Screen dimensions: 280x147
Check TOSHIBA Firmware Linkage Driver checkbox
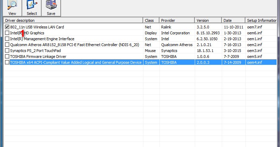[7, 57]
